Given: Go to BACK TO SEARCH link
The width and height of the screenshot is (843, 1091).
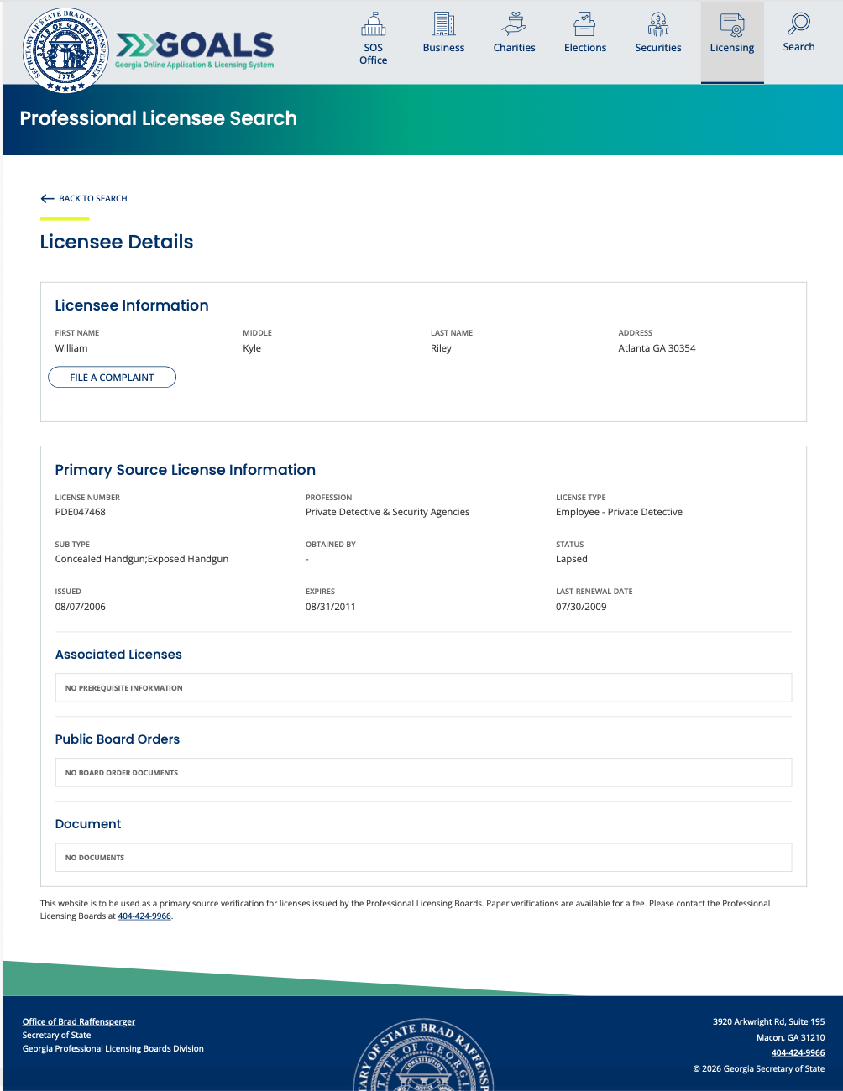Looking at the screenshot, I should tap(93, 199).
